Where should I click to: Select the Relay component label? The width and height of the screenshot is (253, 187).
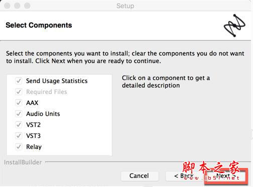coord(34,147)
